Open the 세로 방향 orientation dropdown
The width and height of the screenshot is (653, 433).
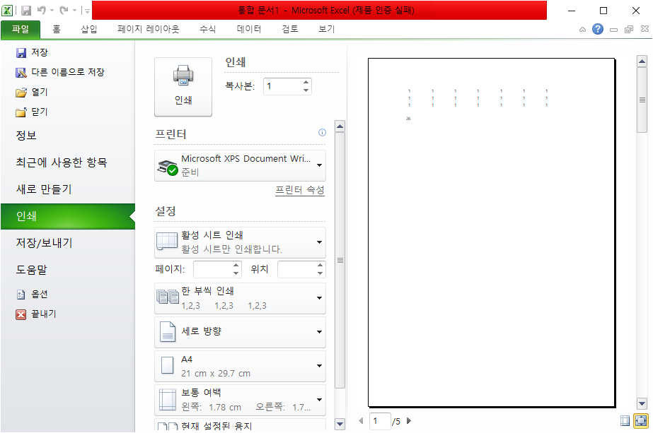(x=240, y=332)
